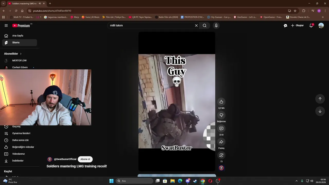Click the search magnifier button

[x=205, y=25]
